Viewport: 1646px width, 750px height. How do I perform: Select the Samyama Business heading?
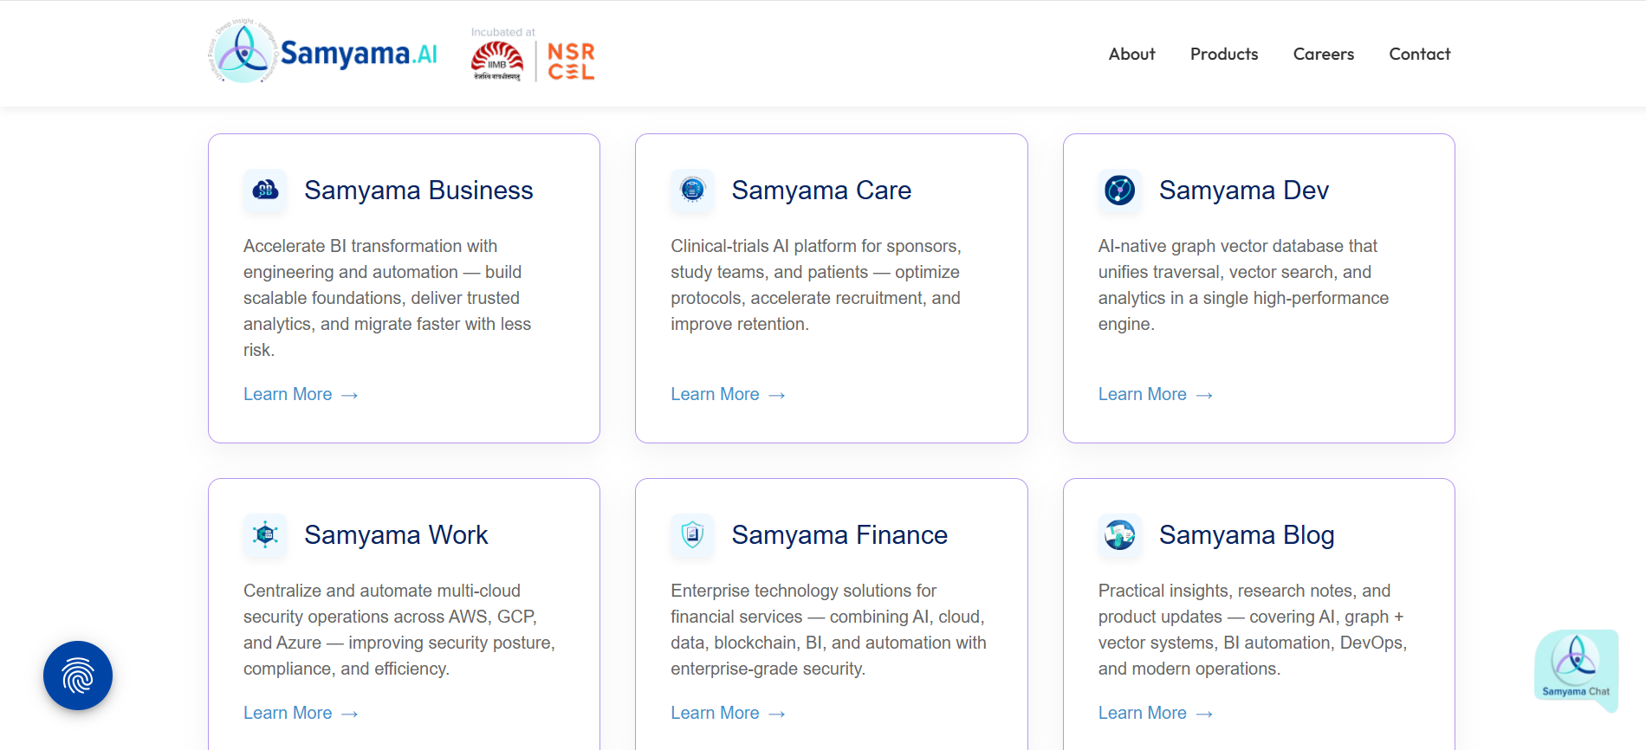click(x=418, y=190)
